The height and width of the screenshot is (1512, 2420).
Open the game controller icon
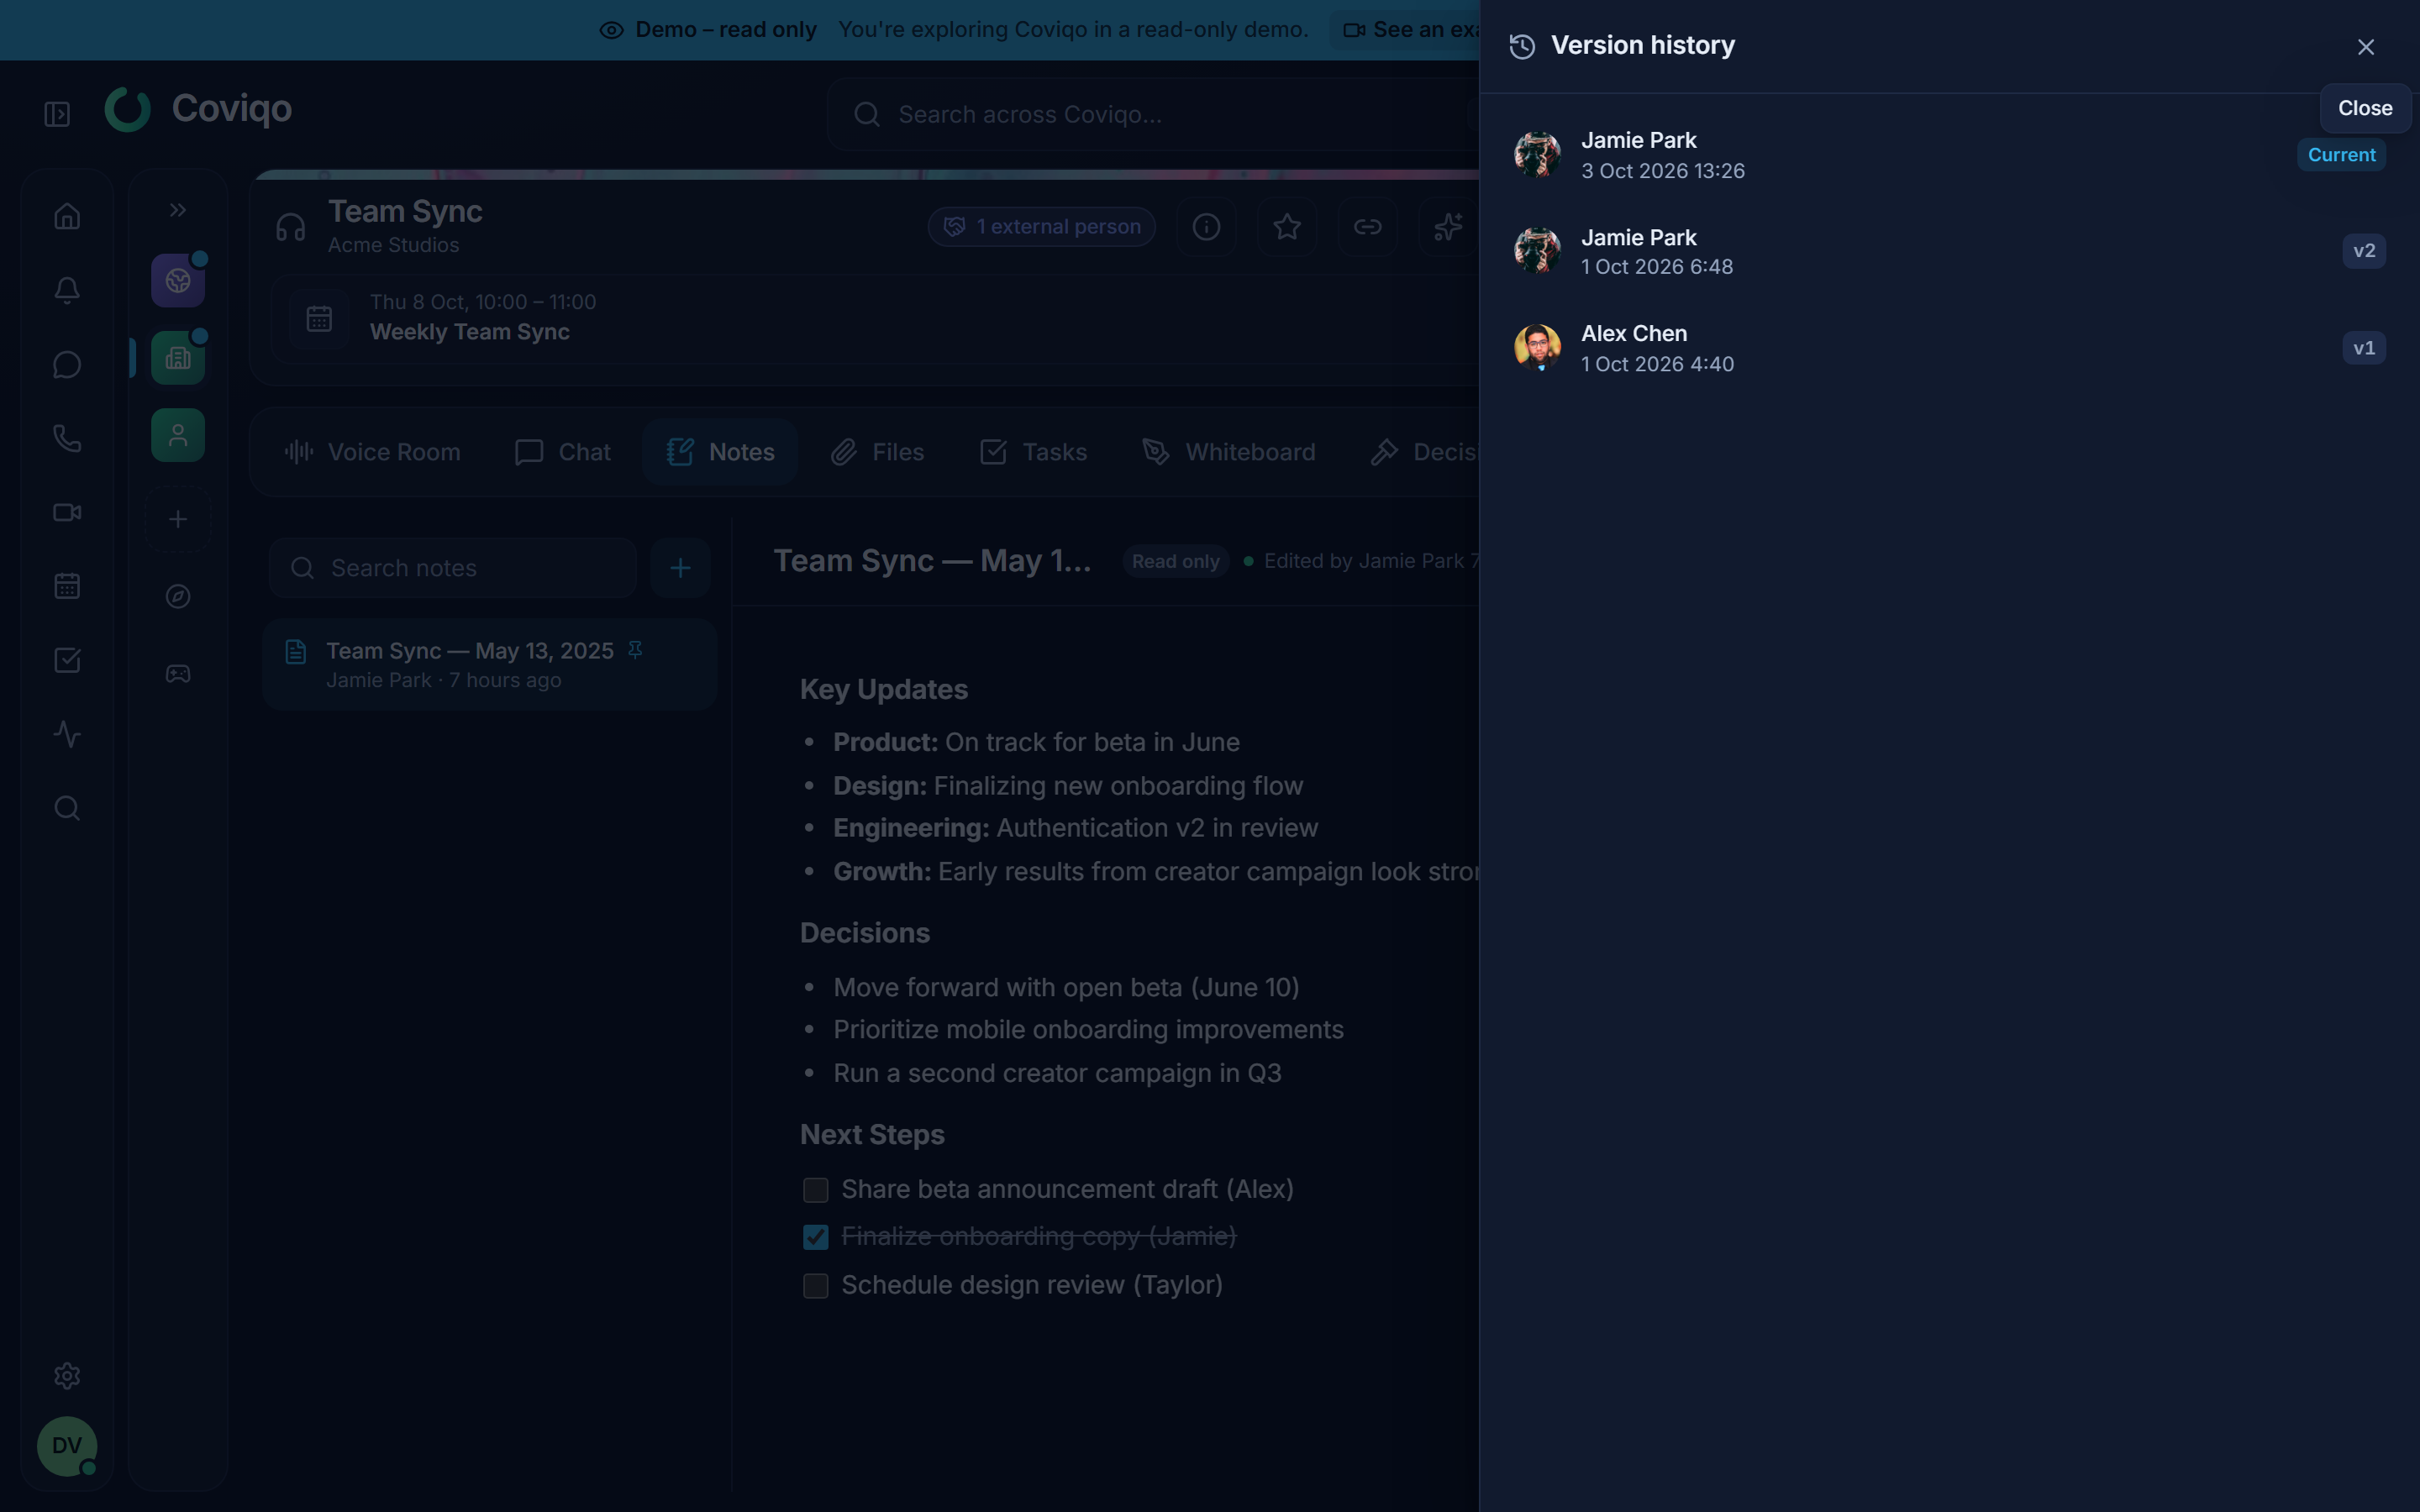tap(178, 674)
